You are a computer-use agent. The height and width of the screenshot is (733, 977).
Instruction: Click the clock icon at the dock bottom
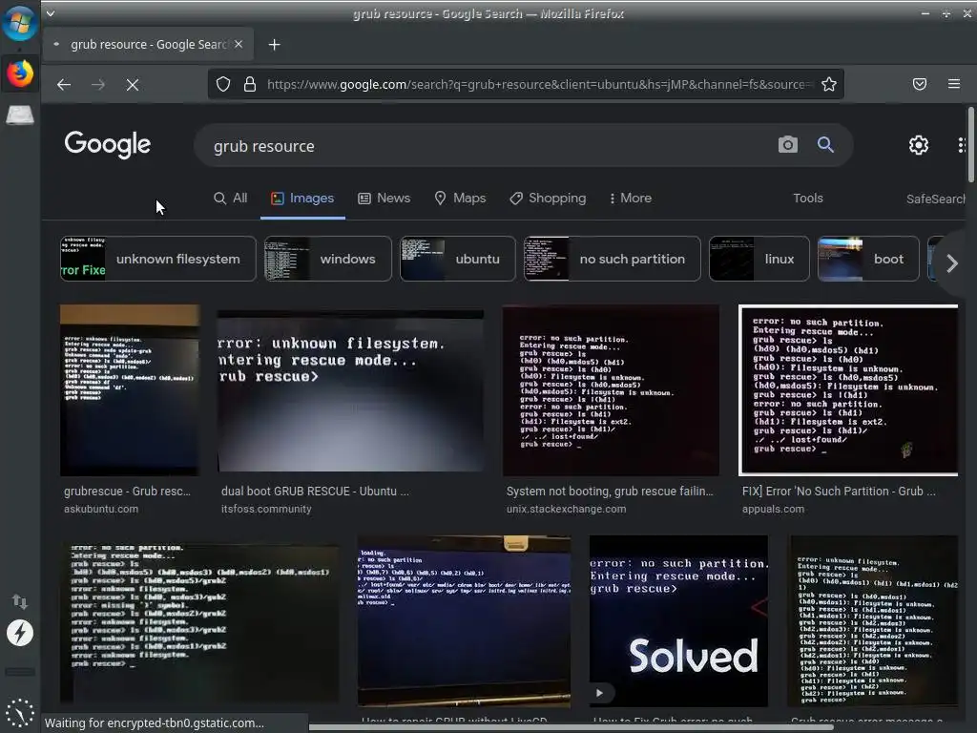pyautogui.click(x=20, y=712)
